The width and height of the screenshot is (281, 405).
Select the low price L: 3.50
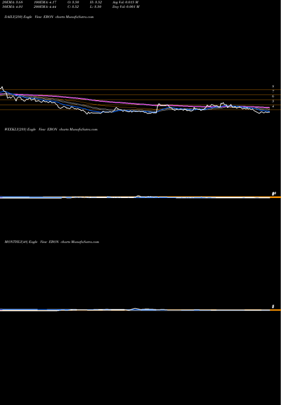(x=96, y=7)
